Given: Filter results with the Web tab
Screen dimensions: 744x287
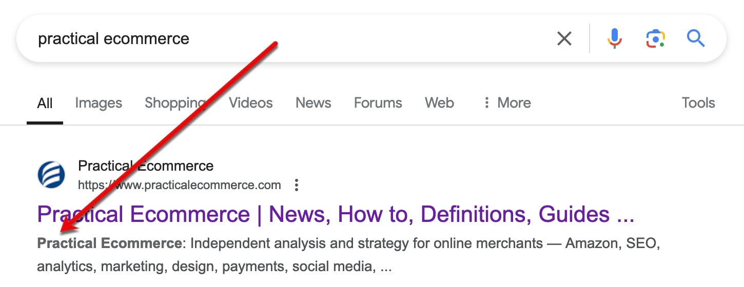Looking at the screenshot, I should 439,103.
